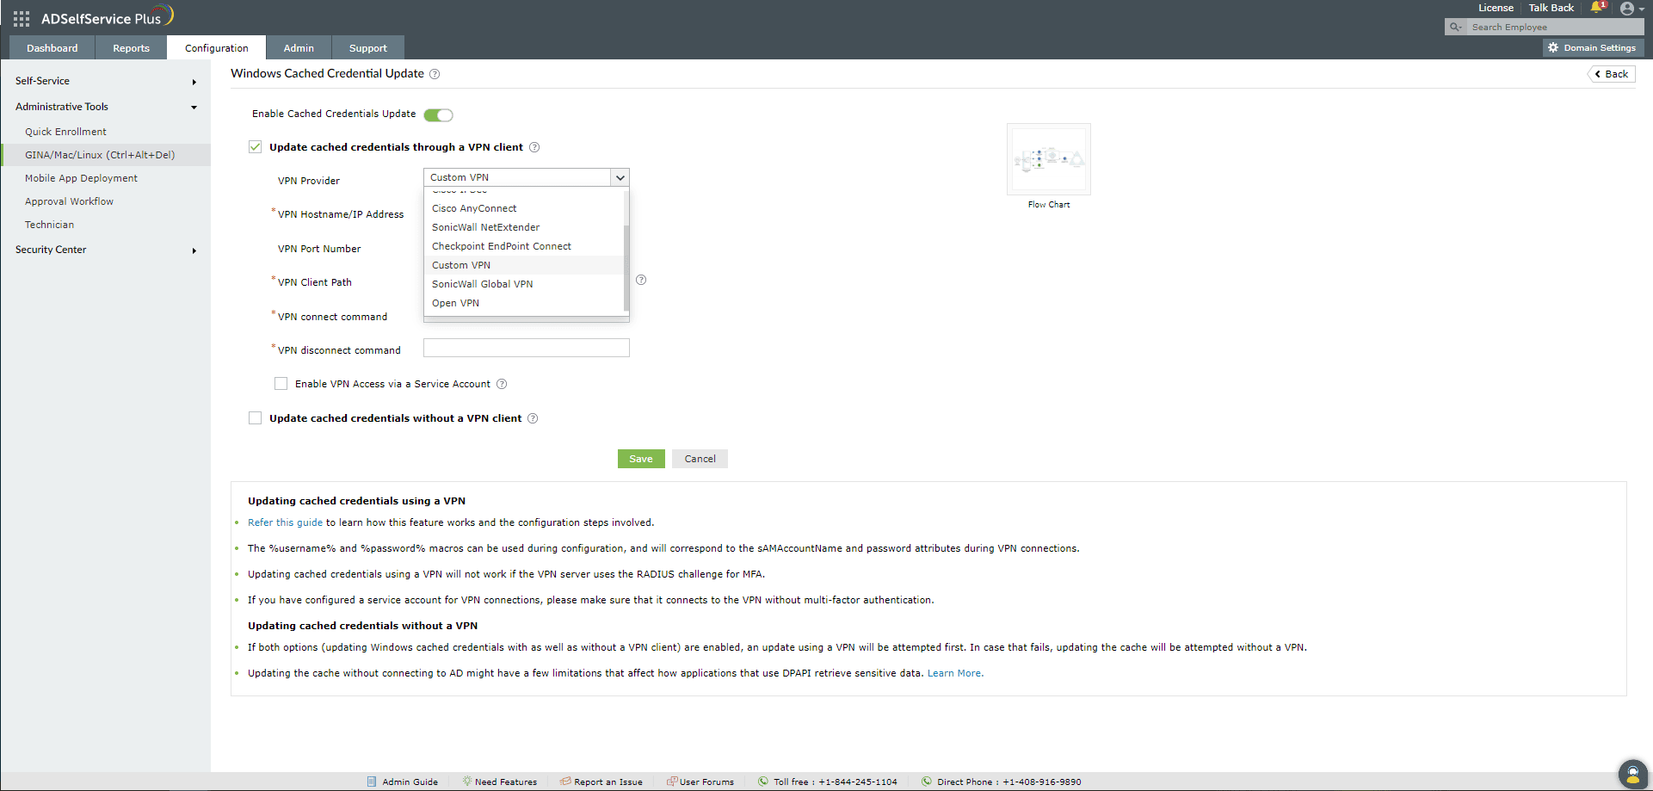Click the ADSelfService Plus logo

pos(107,17)
